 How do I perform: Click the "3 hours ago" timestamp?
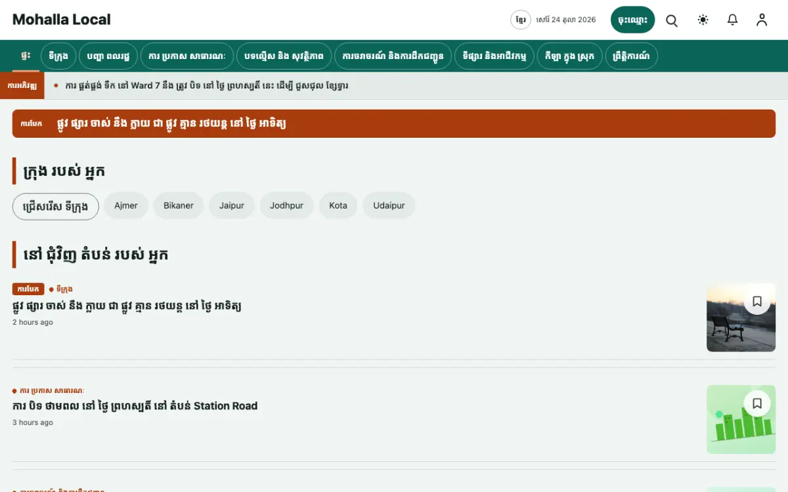[x=33, y=422]
